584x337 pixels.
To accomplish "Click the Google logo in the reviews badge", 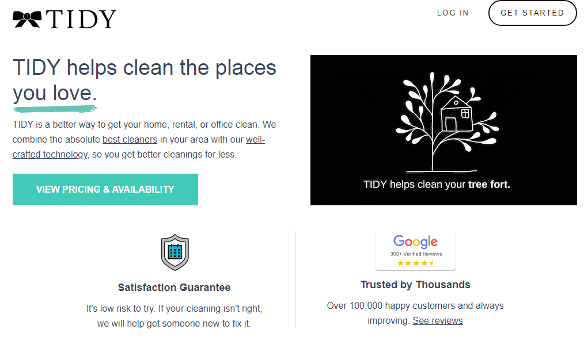I will point(415,242).
